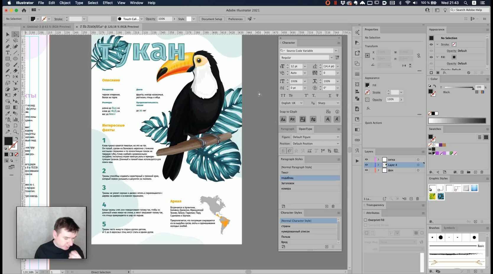Select the Type tool
The height and width of the screenshot is (274, 493).
pos(8,52)
